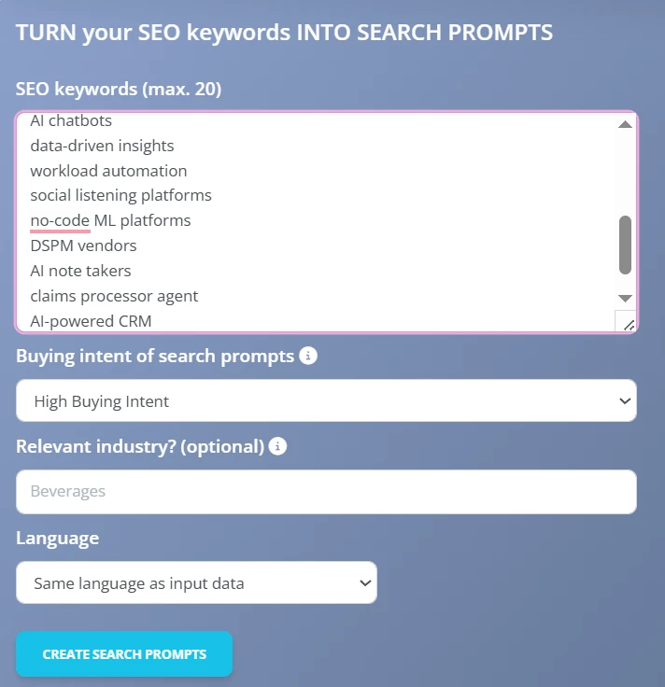Image resolution: width=665 pixels, height=687 pixels.
Task: Click the info icon beside Relevant industry
Action: coord(277,446)
